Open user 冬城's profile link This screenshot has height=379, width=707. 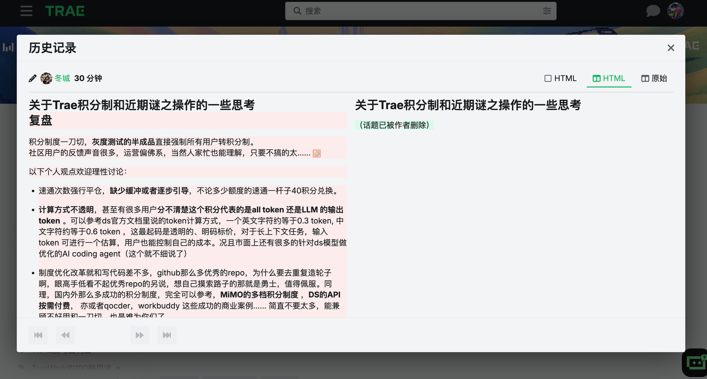click(x=62, y=78)
